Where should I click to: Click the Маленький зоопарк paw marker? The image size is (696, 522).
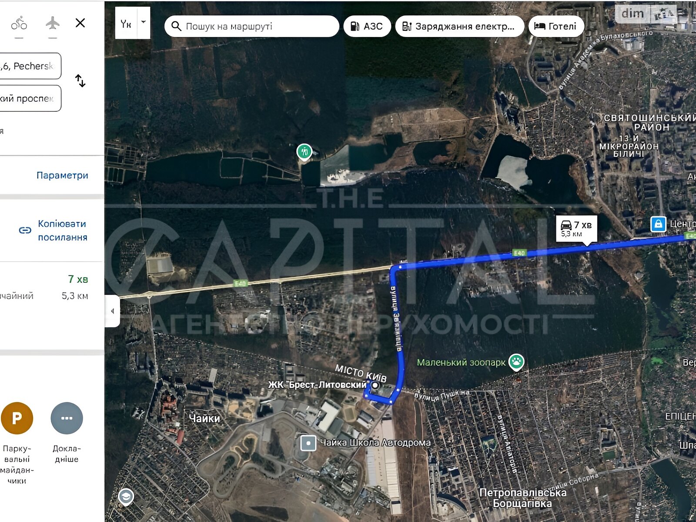coord(516,362)
